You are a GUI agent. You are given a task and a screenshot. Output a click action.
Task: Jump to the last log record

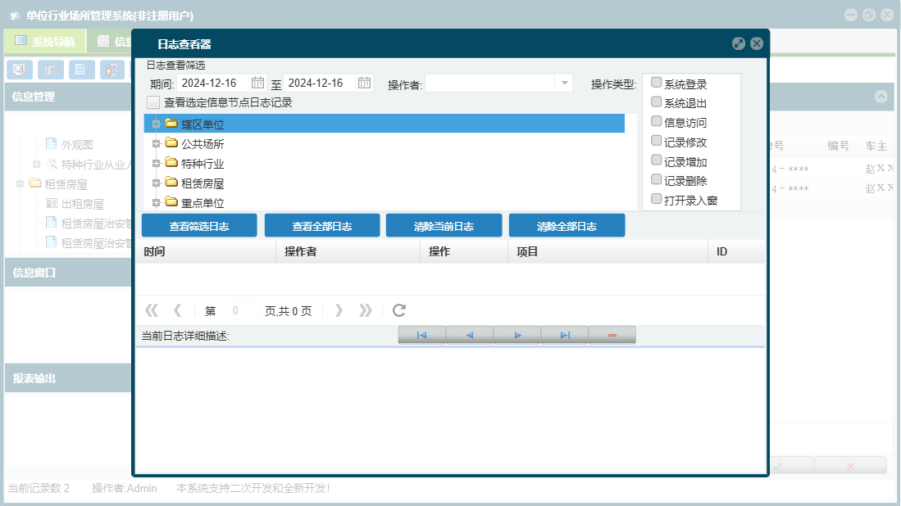(x=565, y=335)
